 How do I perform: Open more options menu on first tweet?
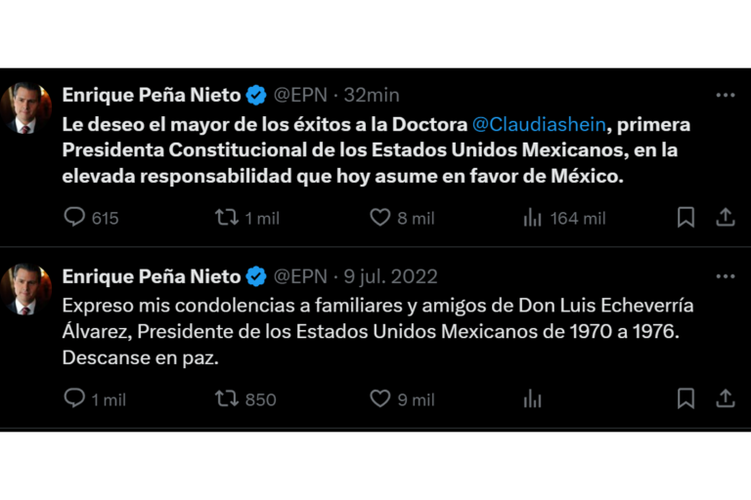(725, 95)
